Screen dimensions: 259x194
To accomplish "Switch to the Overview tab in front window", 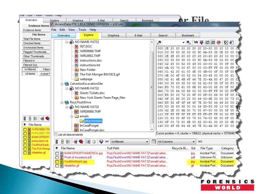I will point(63,35).
